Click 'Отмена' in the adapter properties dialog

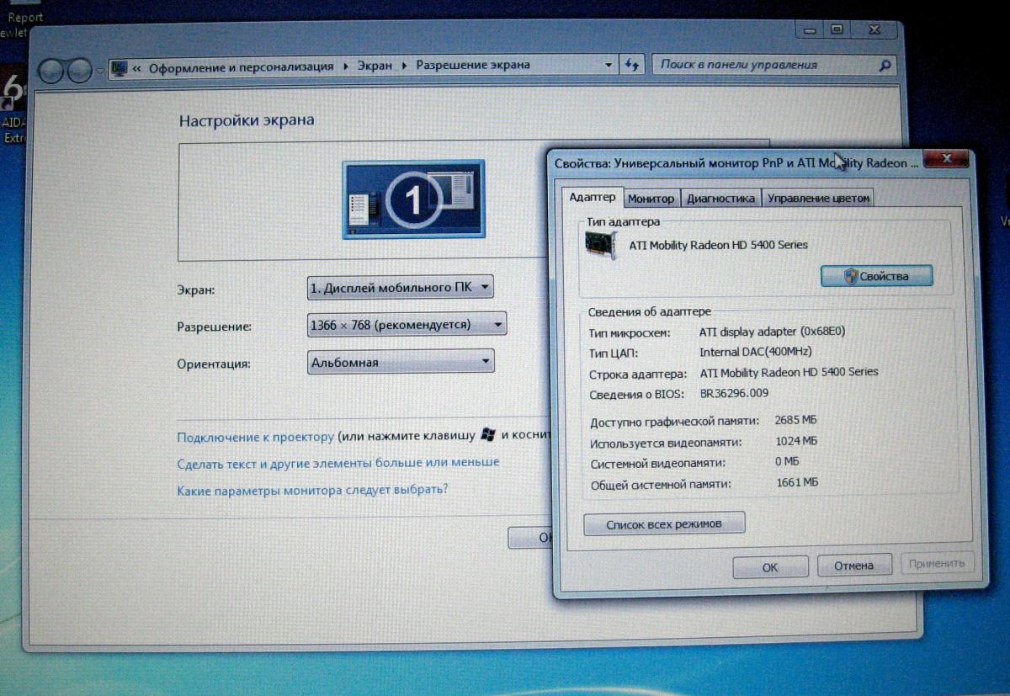click(x=853, y=566)
